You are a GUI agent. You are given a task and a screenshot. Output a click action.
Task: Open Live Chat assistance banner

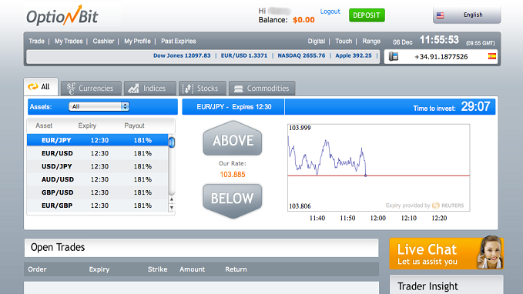coord(446,253)
